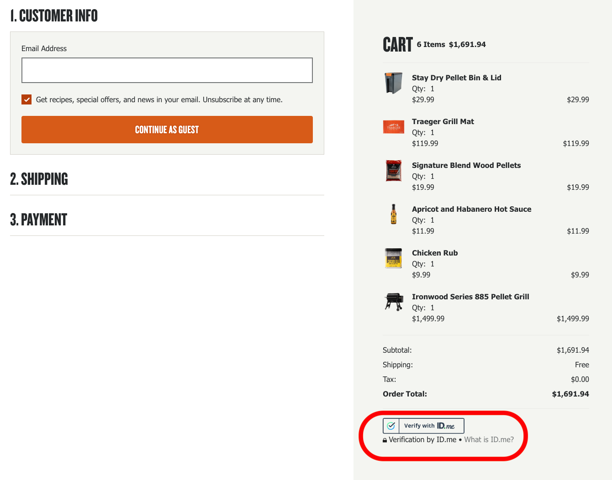Open the Ironwood Series 885 Pellet Grill title
The image size is (612, 480).
coord(470,297)
